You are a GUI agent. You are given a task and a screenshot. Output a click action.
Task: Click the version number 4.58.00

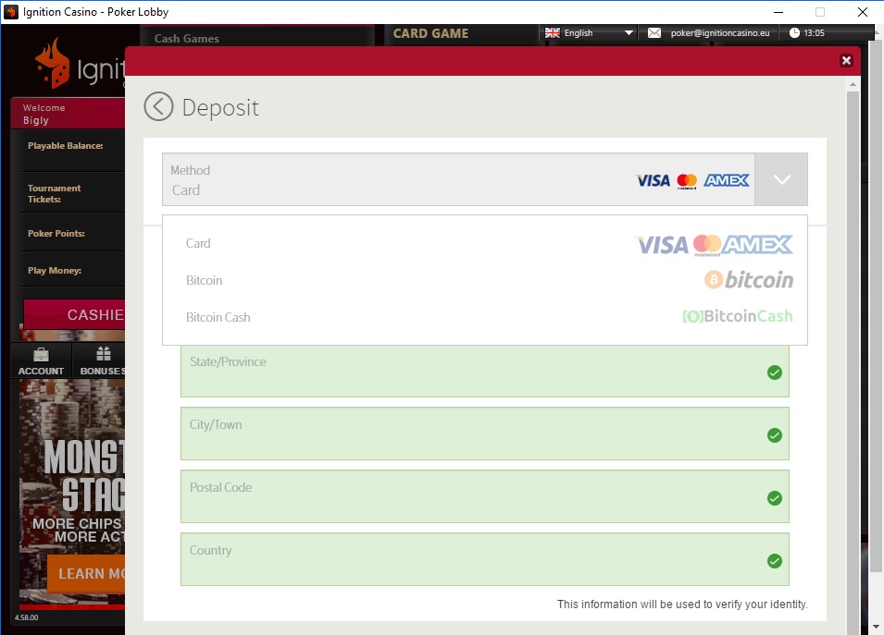(x=27, y=617)
